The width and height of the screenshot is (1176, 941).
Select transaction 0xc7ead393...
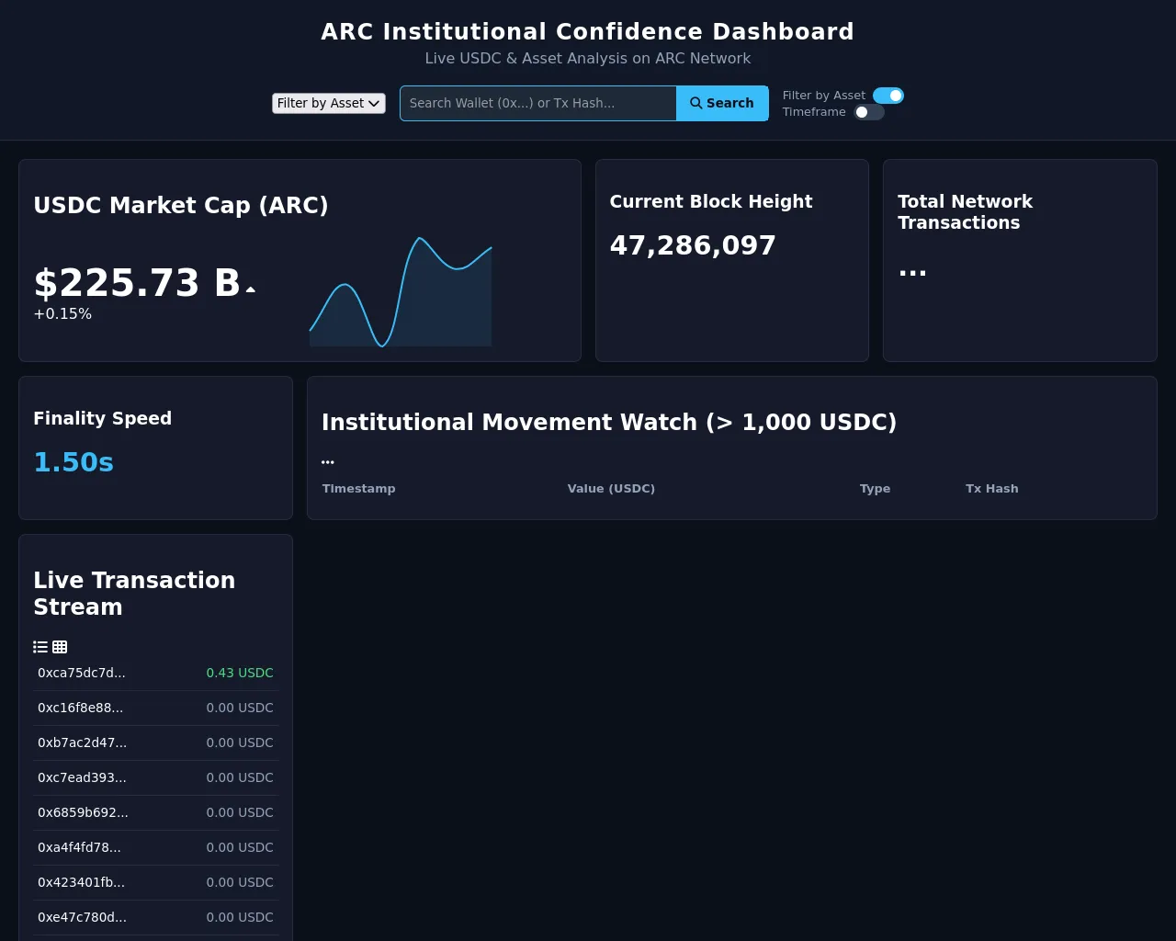click(x=155, y=777)
